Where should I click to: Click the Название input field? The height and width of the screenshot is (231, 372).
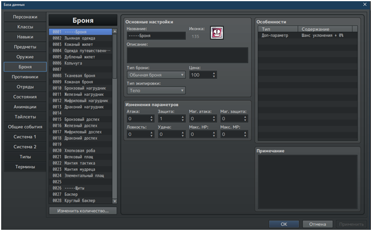pos(156,36)
